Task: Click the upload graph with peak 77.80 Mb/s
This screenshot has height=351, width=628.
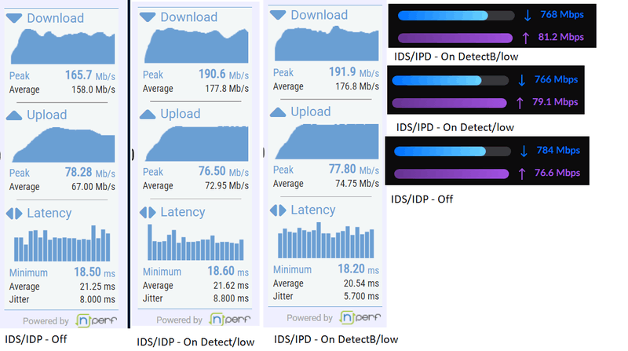Action: pos(327,141)
